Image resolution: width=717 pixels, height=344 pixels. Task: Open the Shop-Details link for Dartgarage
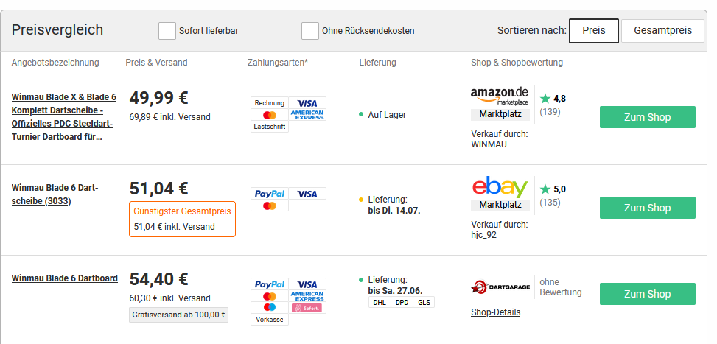point(496,312)
